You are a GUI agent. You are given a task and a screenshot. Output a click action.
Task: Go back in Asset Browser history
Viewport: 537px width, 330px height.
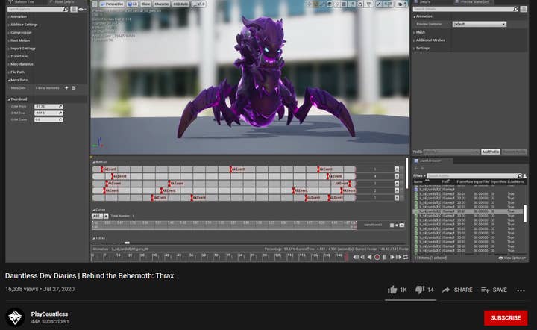pyautogui.click(x=416, y=168)
